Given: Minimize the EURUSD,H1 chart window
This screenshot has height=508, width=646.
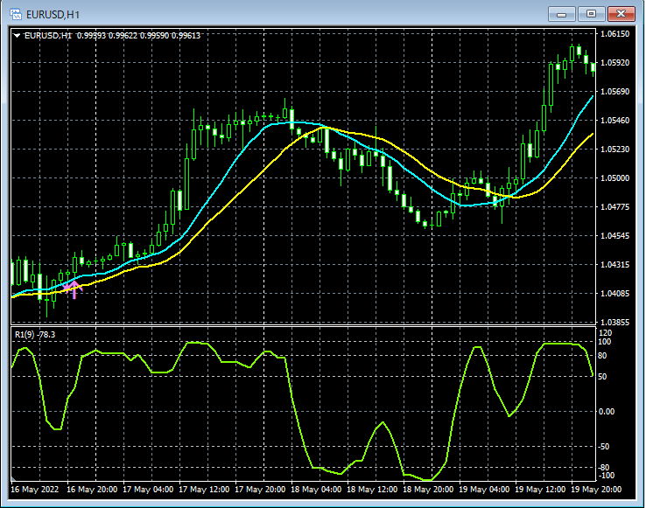Looking at the screenshot, I should pos(561,14).
